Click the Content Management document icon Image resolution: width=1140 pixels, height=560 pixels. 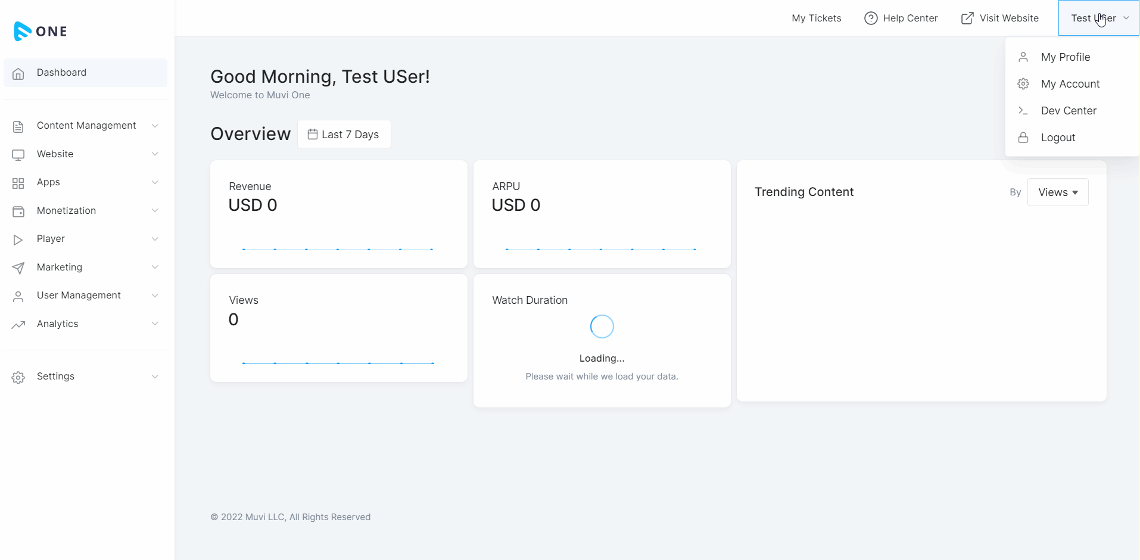point(18,126)
